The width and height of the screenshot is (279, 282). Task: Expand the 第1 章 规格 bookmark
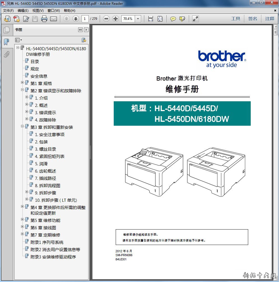click(x=22, y=82)
